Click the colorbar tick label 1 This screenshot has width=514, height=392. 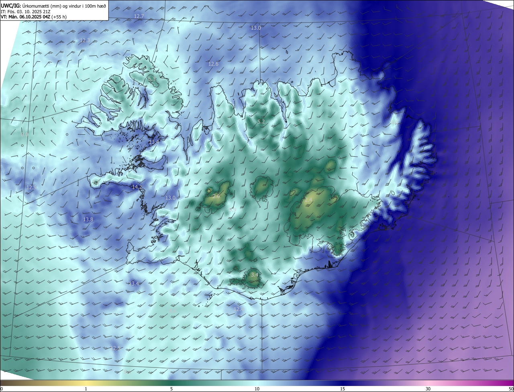(x=86, y=389)
